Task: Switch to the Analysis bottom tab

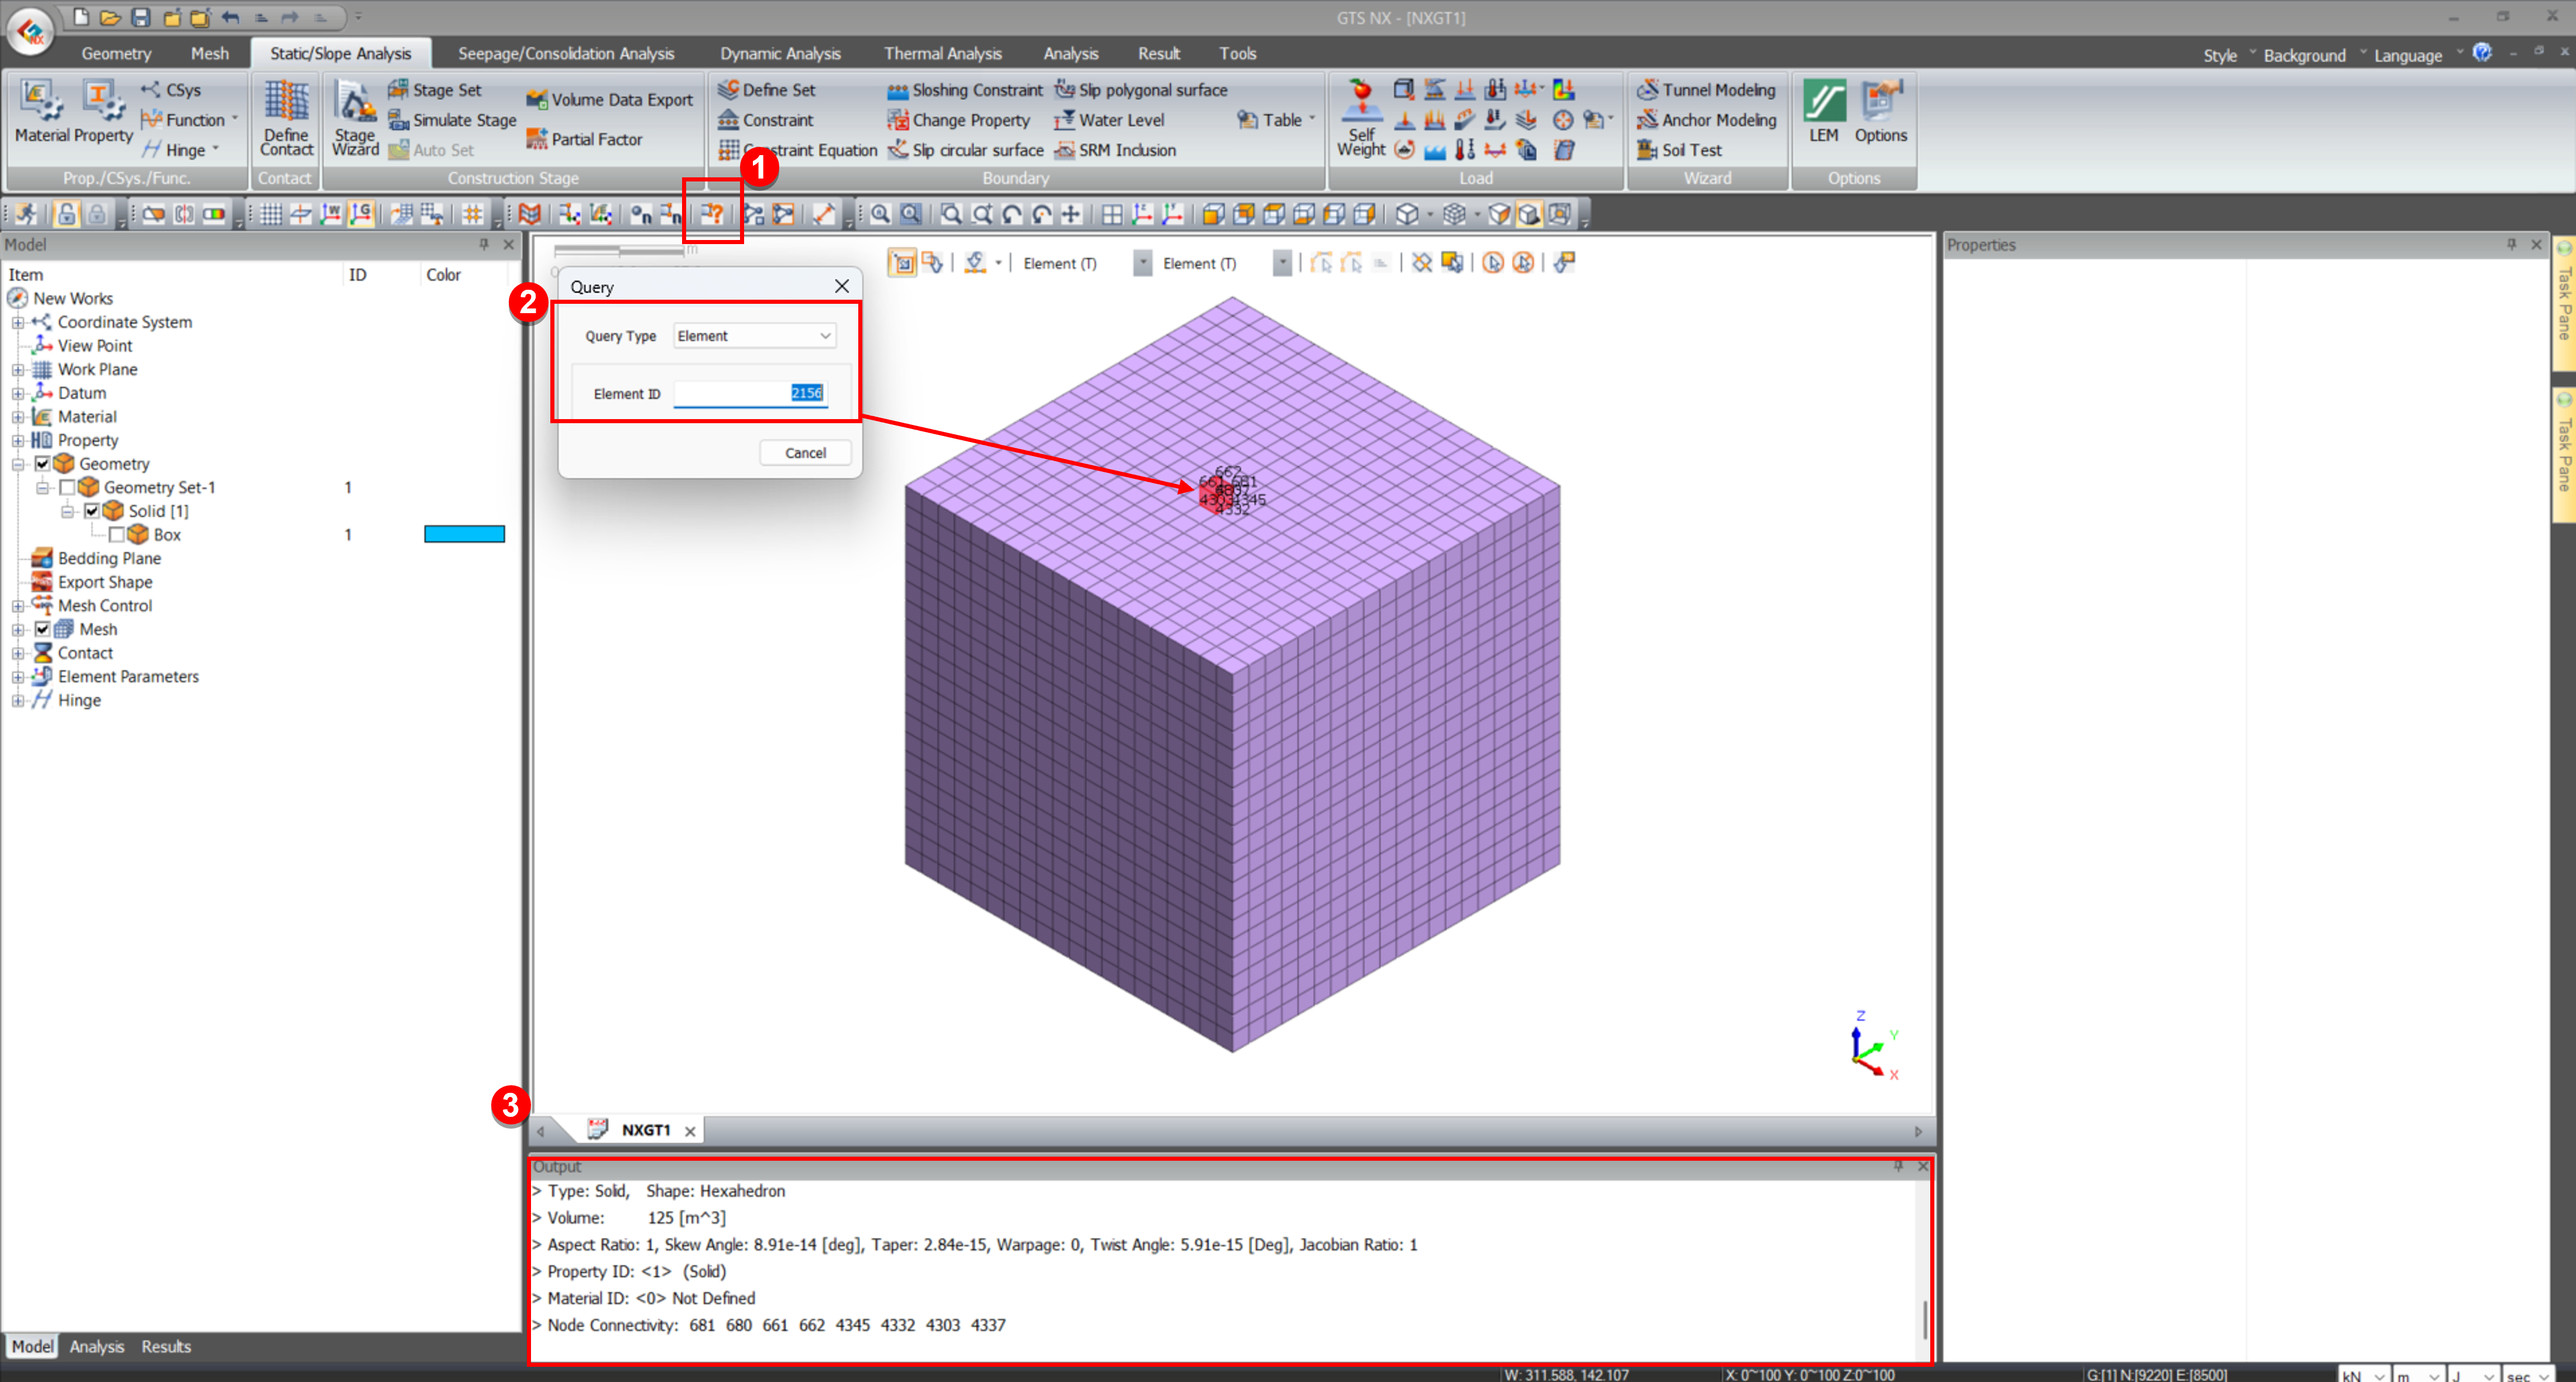Action: tap(97, 1347)
